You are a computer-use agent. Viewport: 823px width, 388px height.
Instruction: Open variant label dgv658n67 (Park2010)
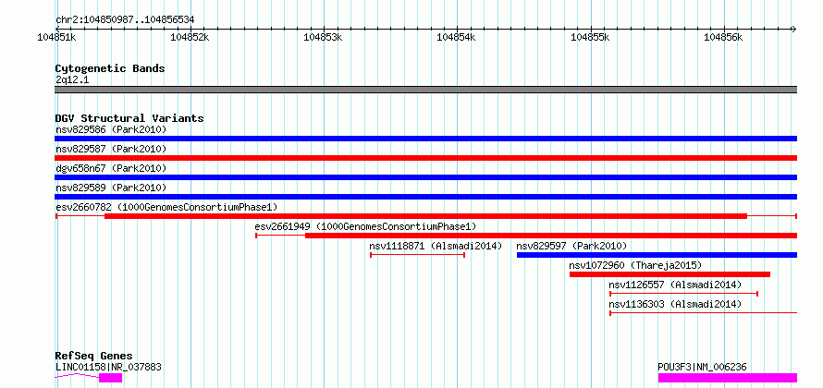[111, 168]
